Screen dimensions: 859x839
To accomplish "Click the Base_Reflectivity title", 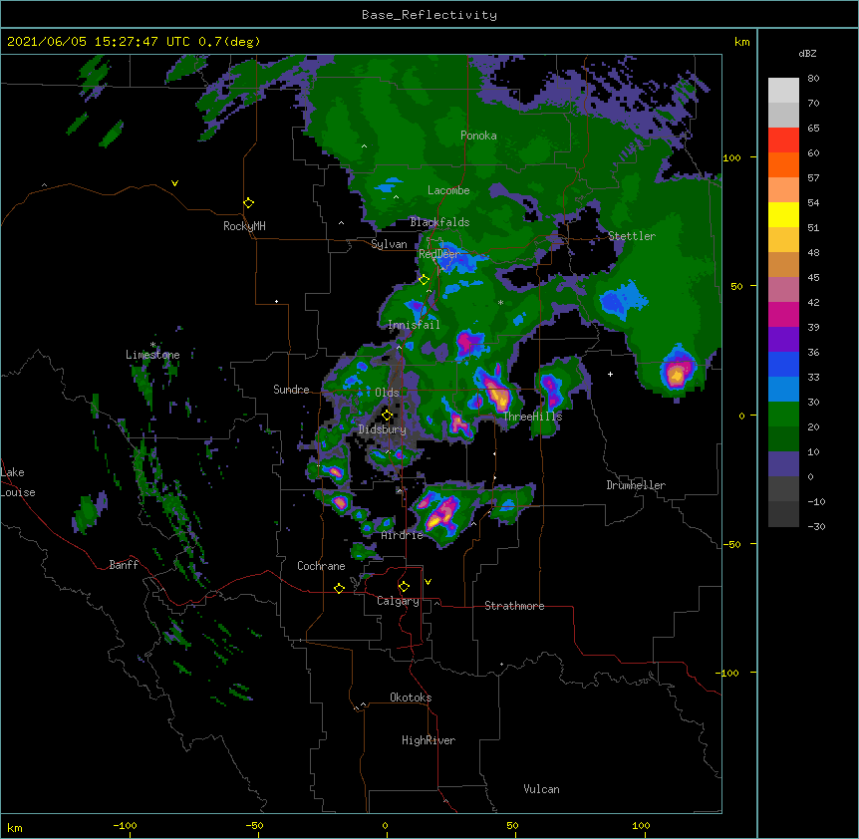I will (429, 15).
